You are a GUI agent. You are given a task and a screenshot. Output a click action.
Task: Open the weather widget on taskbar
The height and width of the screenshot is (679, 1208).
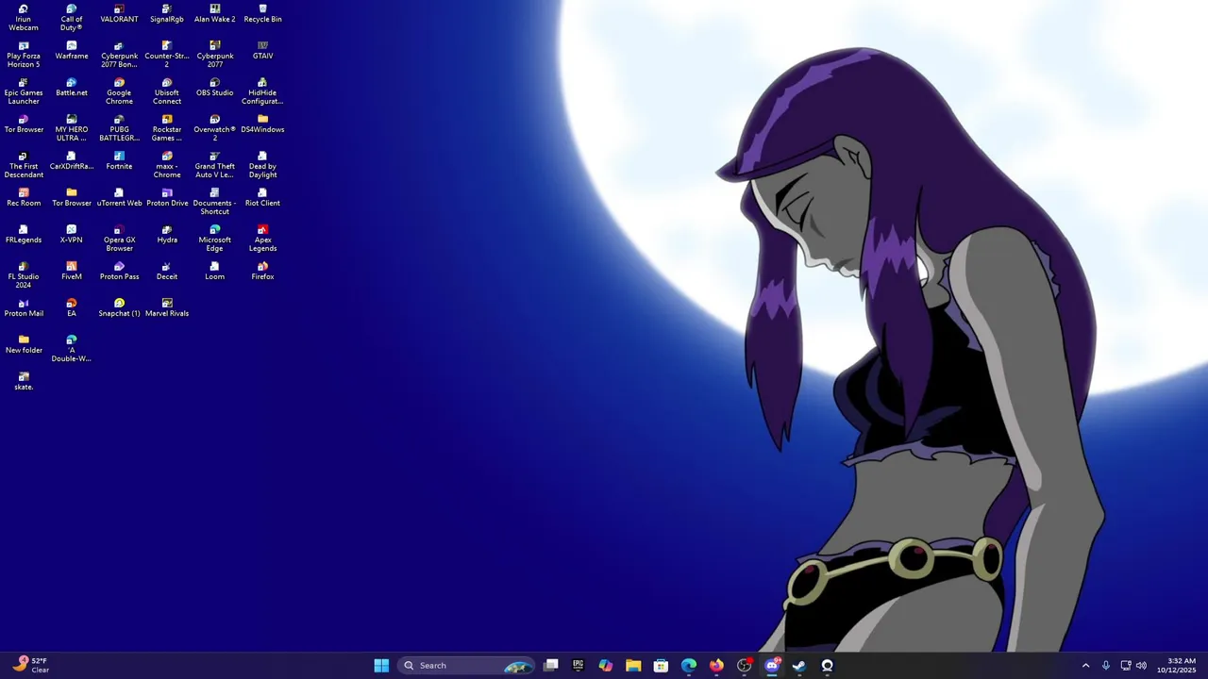point(30,665)
